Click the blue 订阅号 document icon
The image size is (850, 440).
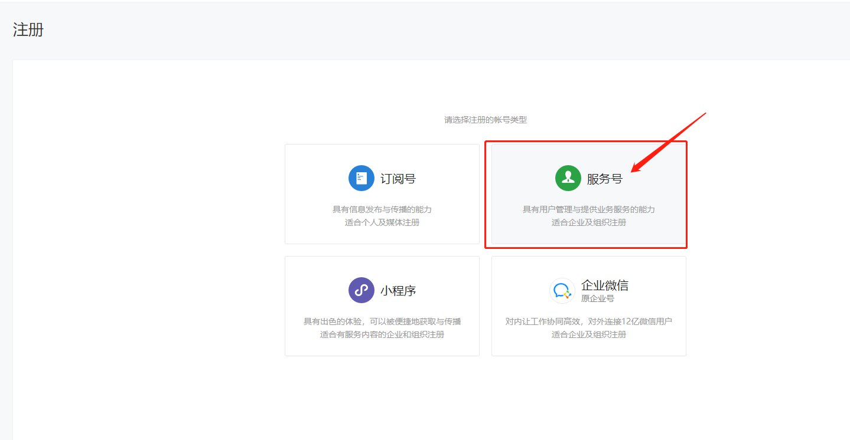coord(362,178)
